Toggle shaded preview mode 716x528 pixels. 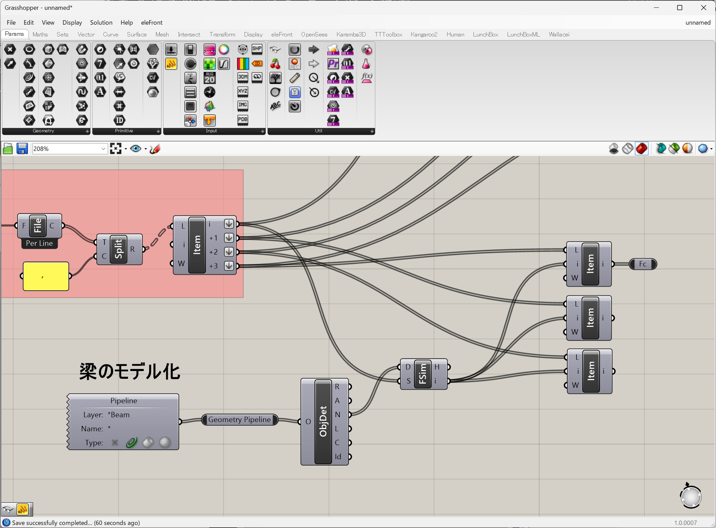click(642, 149)
